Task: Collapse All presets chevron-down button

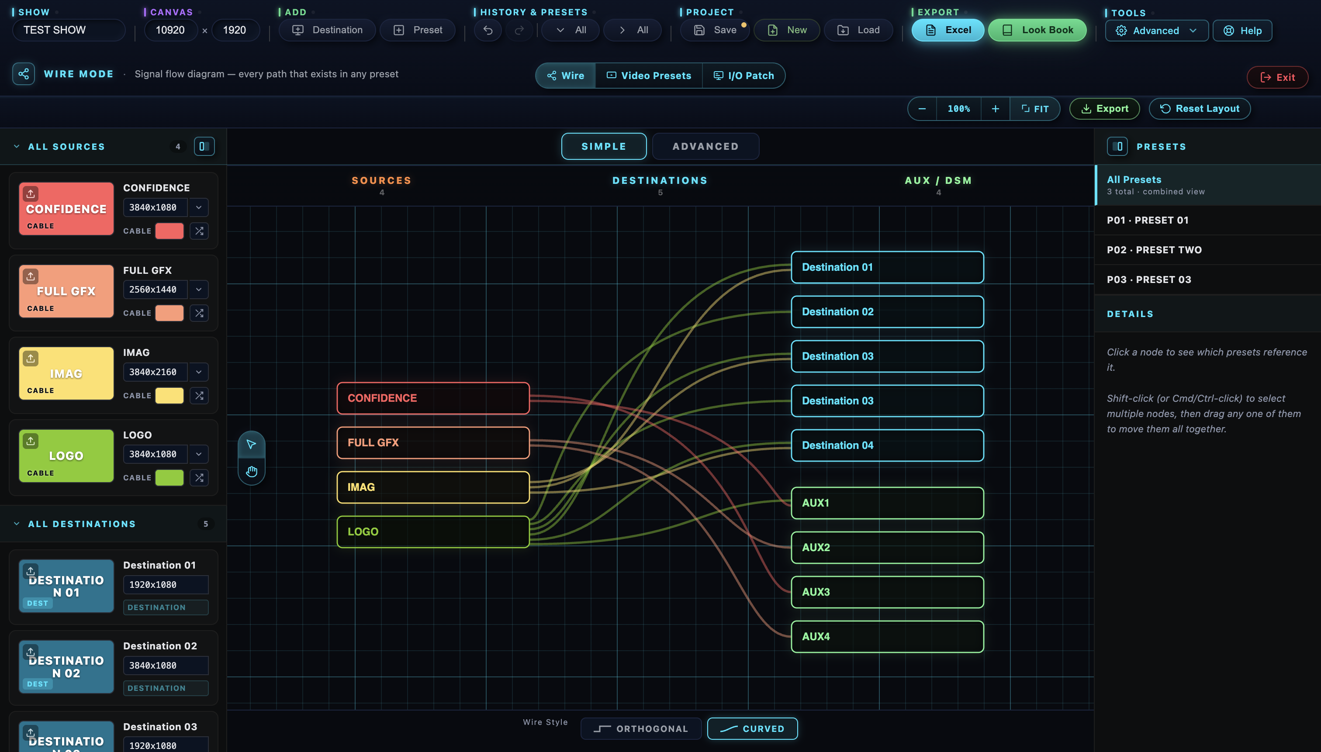Action: tap(571, 30)
